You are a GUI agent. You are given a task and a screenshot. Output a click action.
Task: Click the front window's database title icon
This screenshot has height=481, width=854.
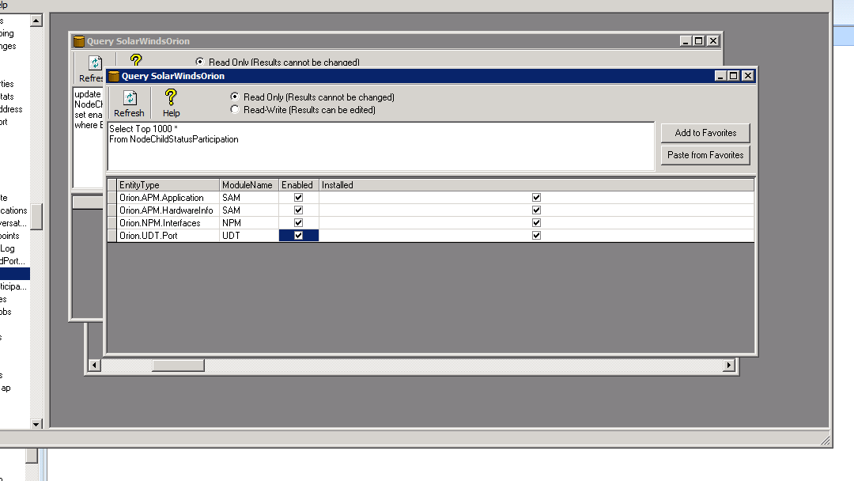click(114, 76)
